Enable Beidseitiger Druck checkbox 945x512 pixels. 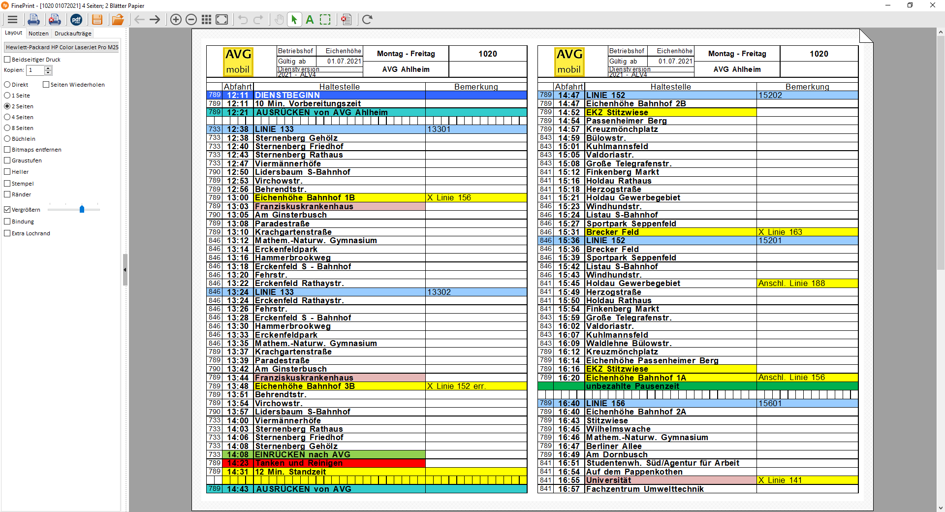click(x=7, y=60)
